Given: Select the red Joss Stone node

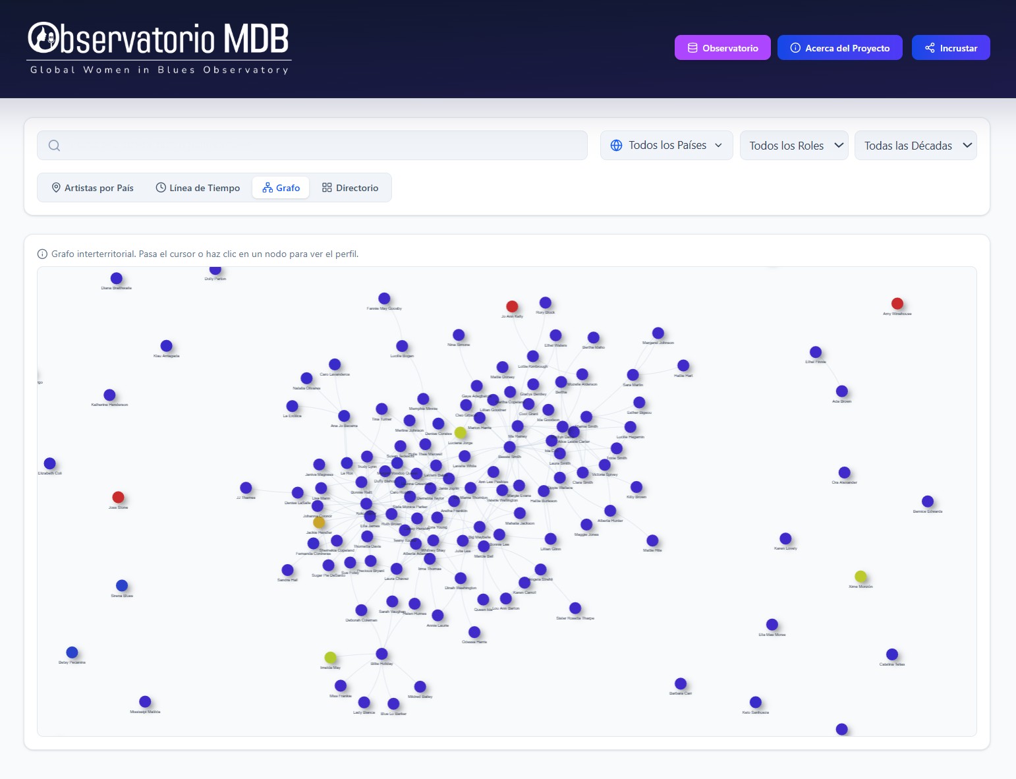Looking at the screenshot, I should (118, 497).
